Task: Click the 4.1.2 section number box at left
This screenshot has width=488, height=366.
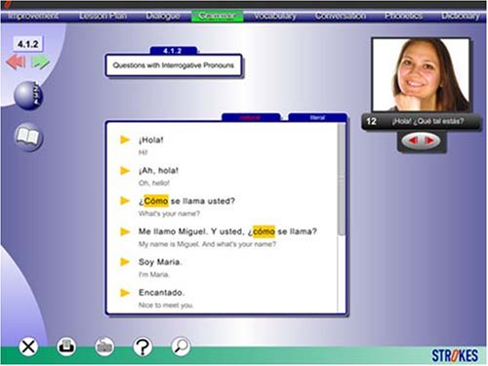Action: coord(28,44)
